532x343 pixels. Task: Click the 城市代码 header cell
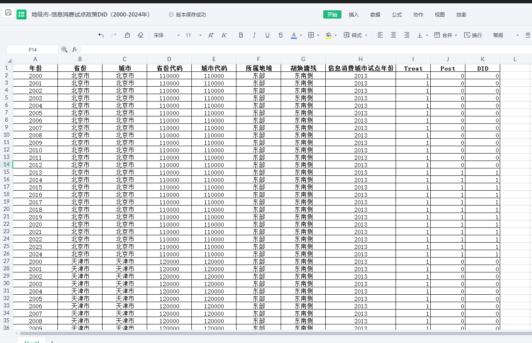[x=214, y=68]
